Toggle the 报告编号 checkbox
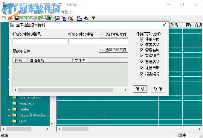The width and height of the screenshot is (203, 138). [142, 74]
